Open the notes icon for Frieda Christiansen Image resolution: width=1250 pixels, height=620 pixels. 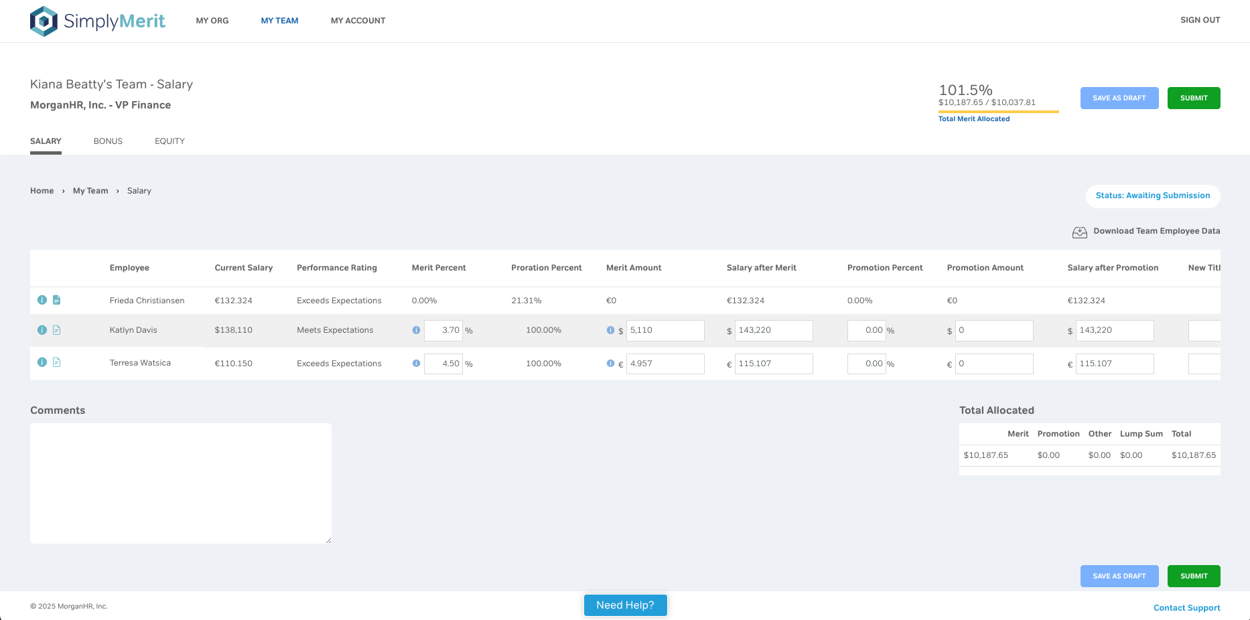click(x=56, y=300)
